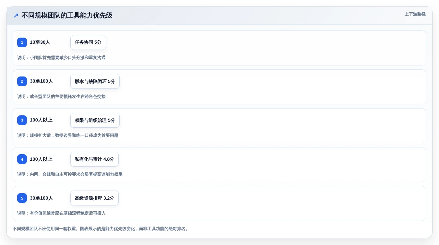
Task: Click the 100人以上 label in row 4
Action: [41, 159]
